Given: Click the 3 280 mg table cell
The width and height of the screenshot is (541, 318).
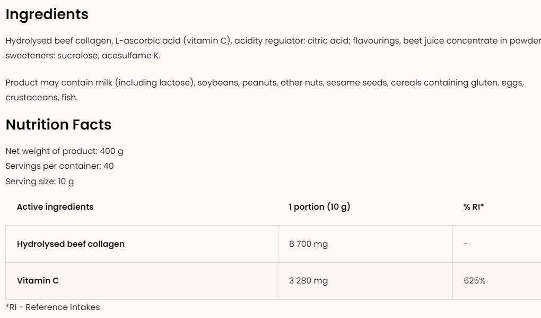Looking at the screenshot, I should pyautogui.click(x=308, y=281).
